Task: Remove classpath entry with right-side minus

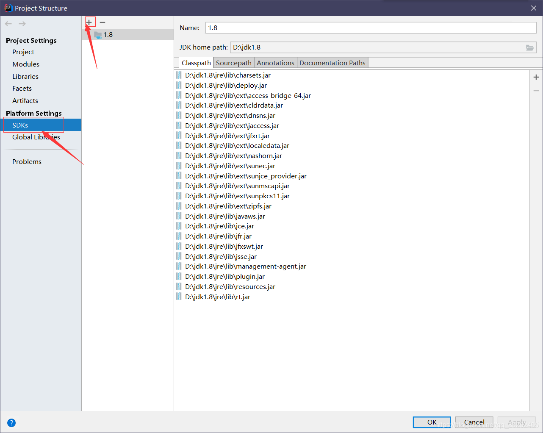Action: 536,91
